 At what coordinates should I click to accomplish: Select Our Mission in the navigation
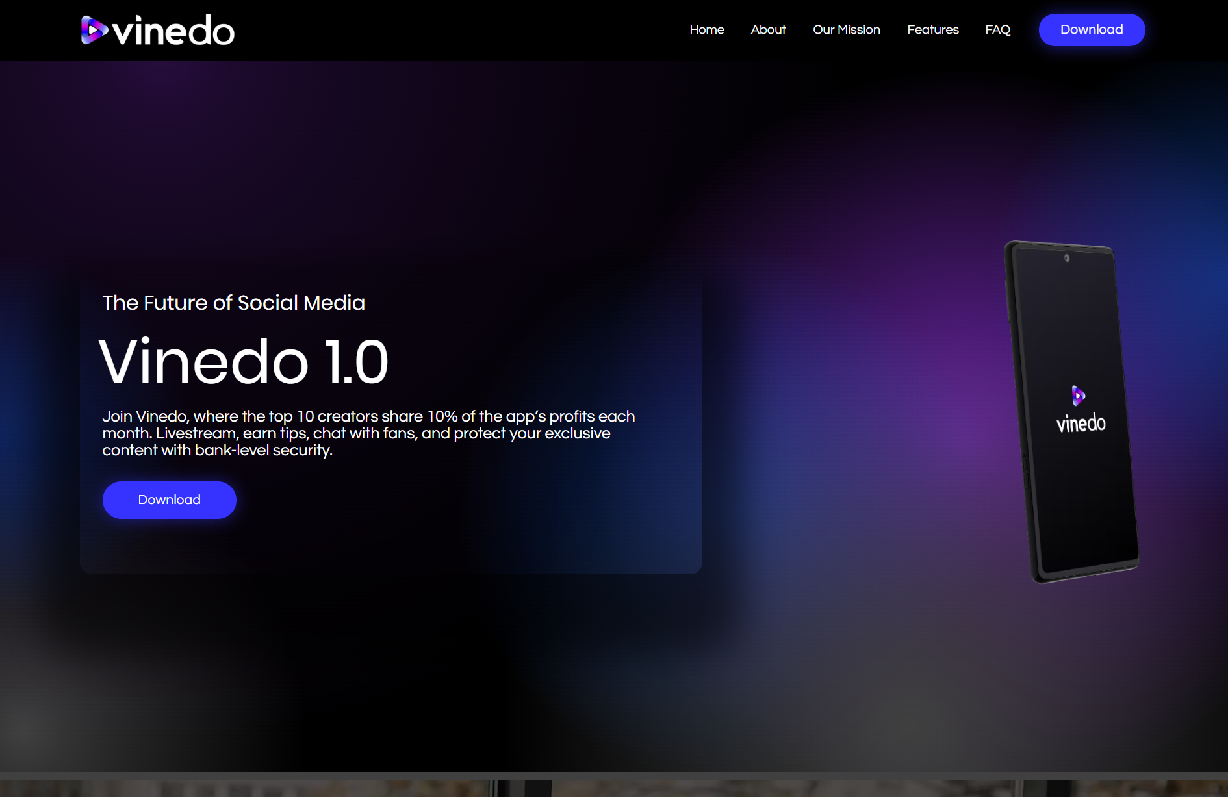(846, 30)
